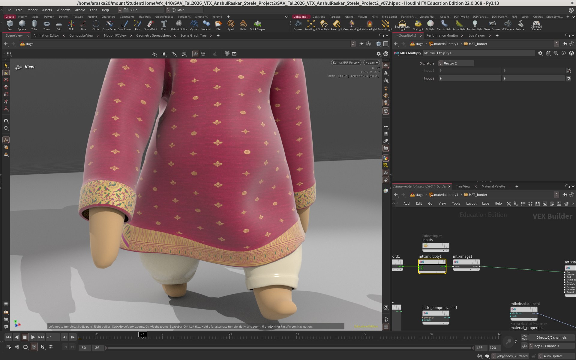
Task: Toggle real time playback clock
Action: coord(34,347)
